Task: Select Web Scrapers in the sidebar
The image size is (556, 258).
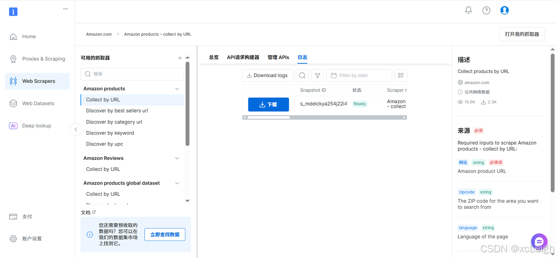Action: click(37, 81)
